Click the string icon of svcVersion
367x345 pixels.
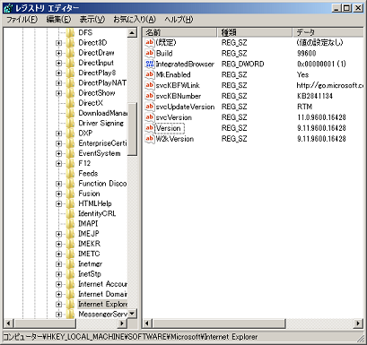click(x=150, y=117)
